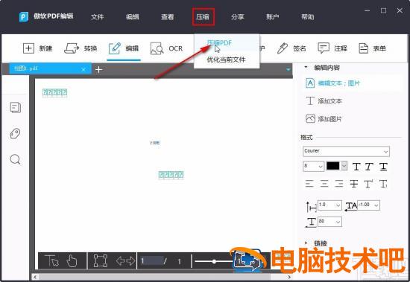Choose 添加文本 (Add text)

point(324,101)
